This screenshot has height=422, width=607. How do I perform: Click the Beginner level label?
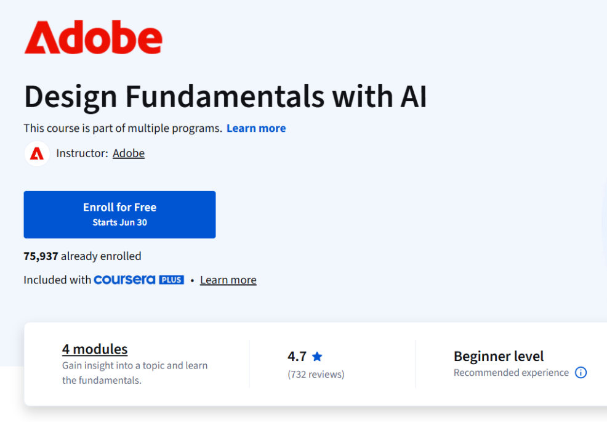click(499, 356)
